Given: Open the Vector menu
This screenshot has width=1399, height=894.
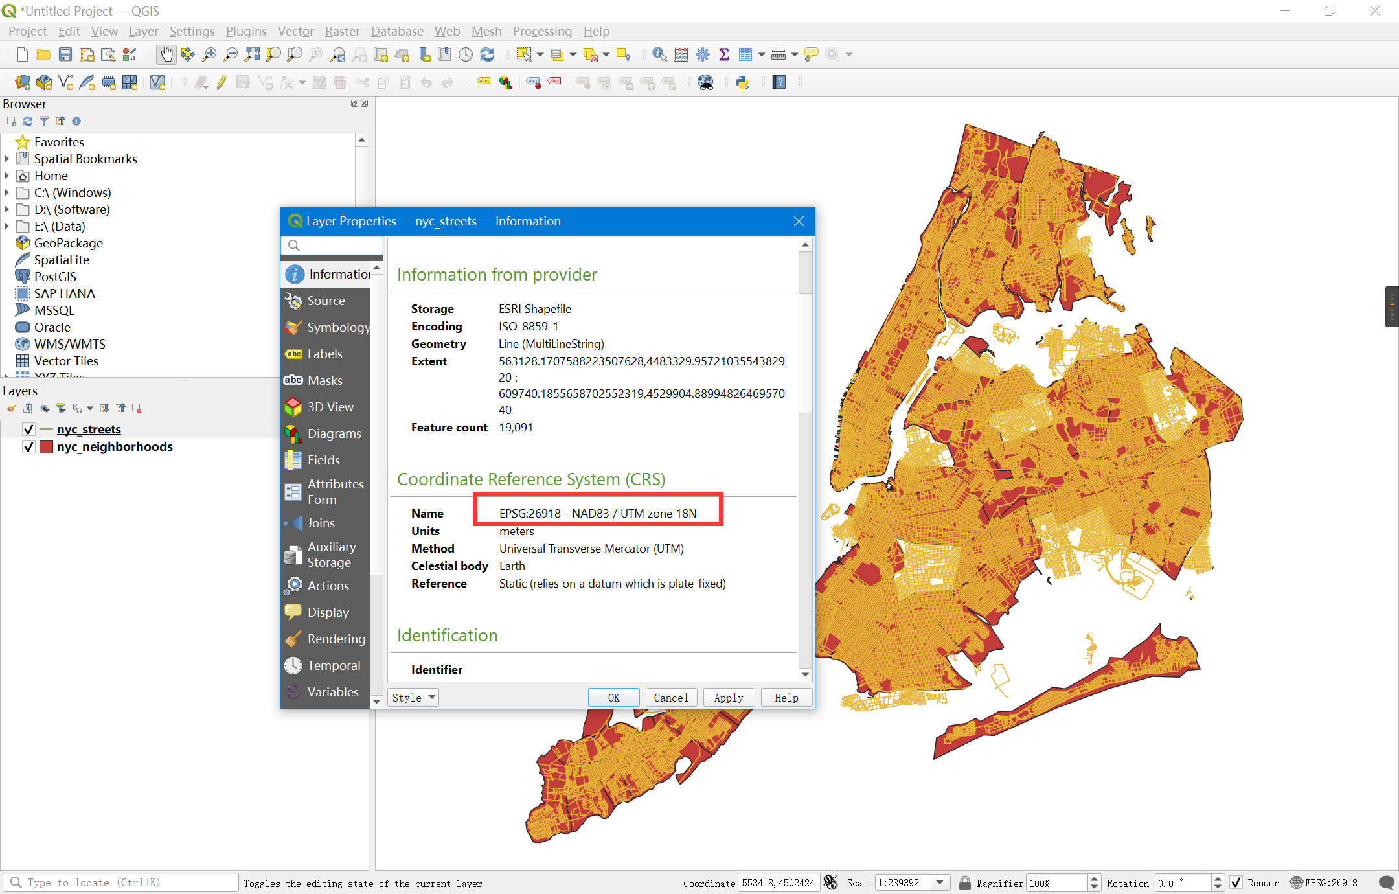Looking at the screenshot, I should click(295, 31).
